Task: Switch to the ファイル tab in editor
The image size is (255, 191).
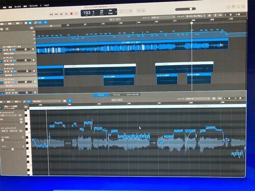Action: coord(116,95)
